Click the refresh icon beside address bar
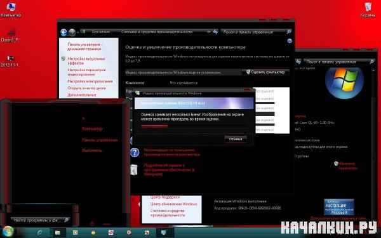The width and height of the screenshot is (381, 238). 215,32
